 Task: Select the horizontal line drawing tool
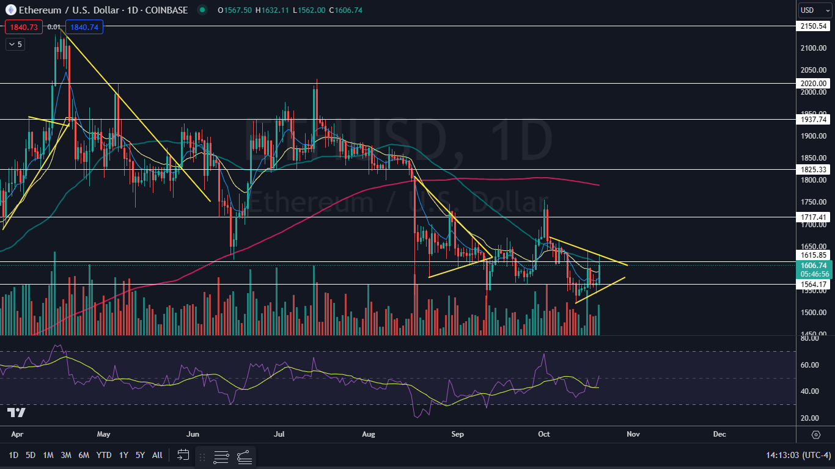coord(221,456)
